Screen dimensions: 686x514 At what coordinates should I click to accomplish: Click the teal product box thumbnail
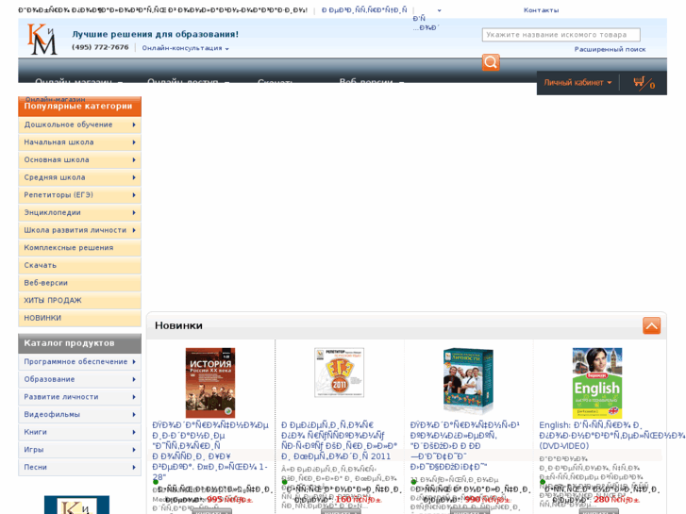(468, 381)
